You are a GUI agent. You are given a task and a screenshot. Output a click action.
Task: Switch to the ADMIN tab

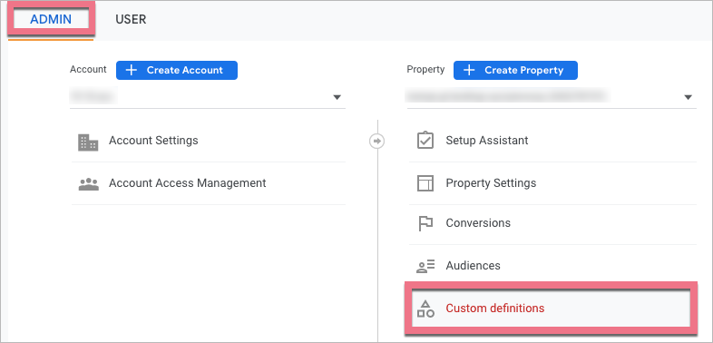(51, 19)
